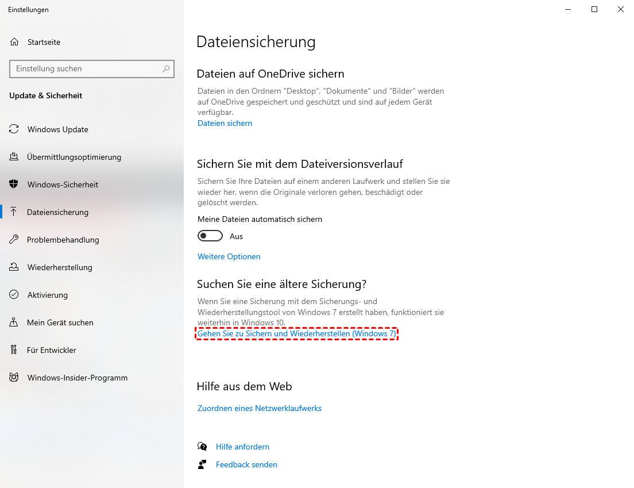Enable Meine Dateien automatisch sichern toggle
The image size is (634, 488).
[210, 236]
